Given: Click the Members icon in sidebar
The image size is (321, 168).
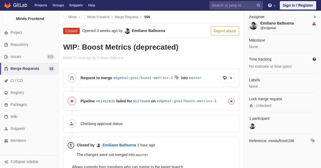Looking at the screenshot, I should 6,141.
